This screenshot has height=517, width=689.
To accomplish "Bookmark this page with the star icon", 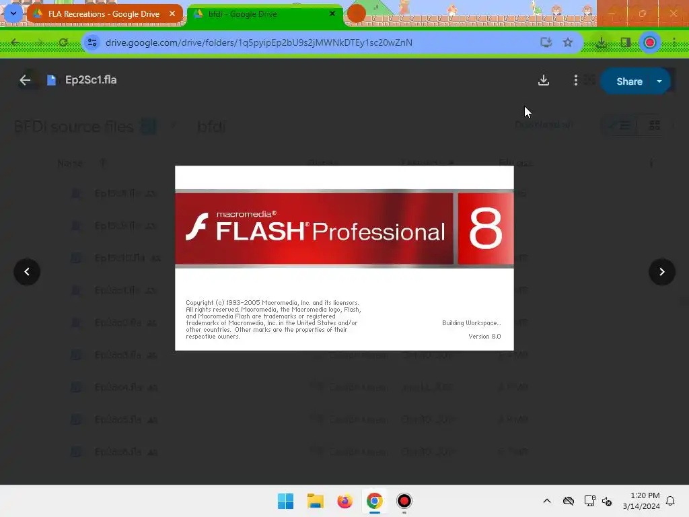I will pos(568,42).
